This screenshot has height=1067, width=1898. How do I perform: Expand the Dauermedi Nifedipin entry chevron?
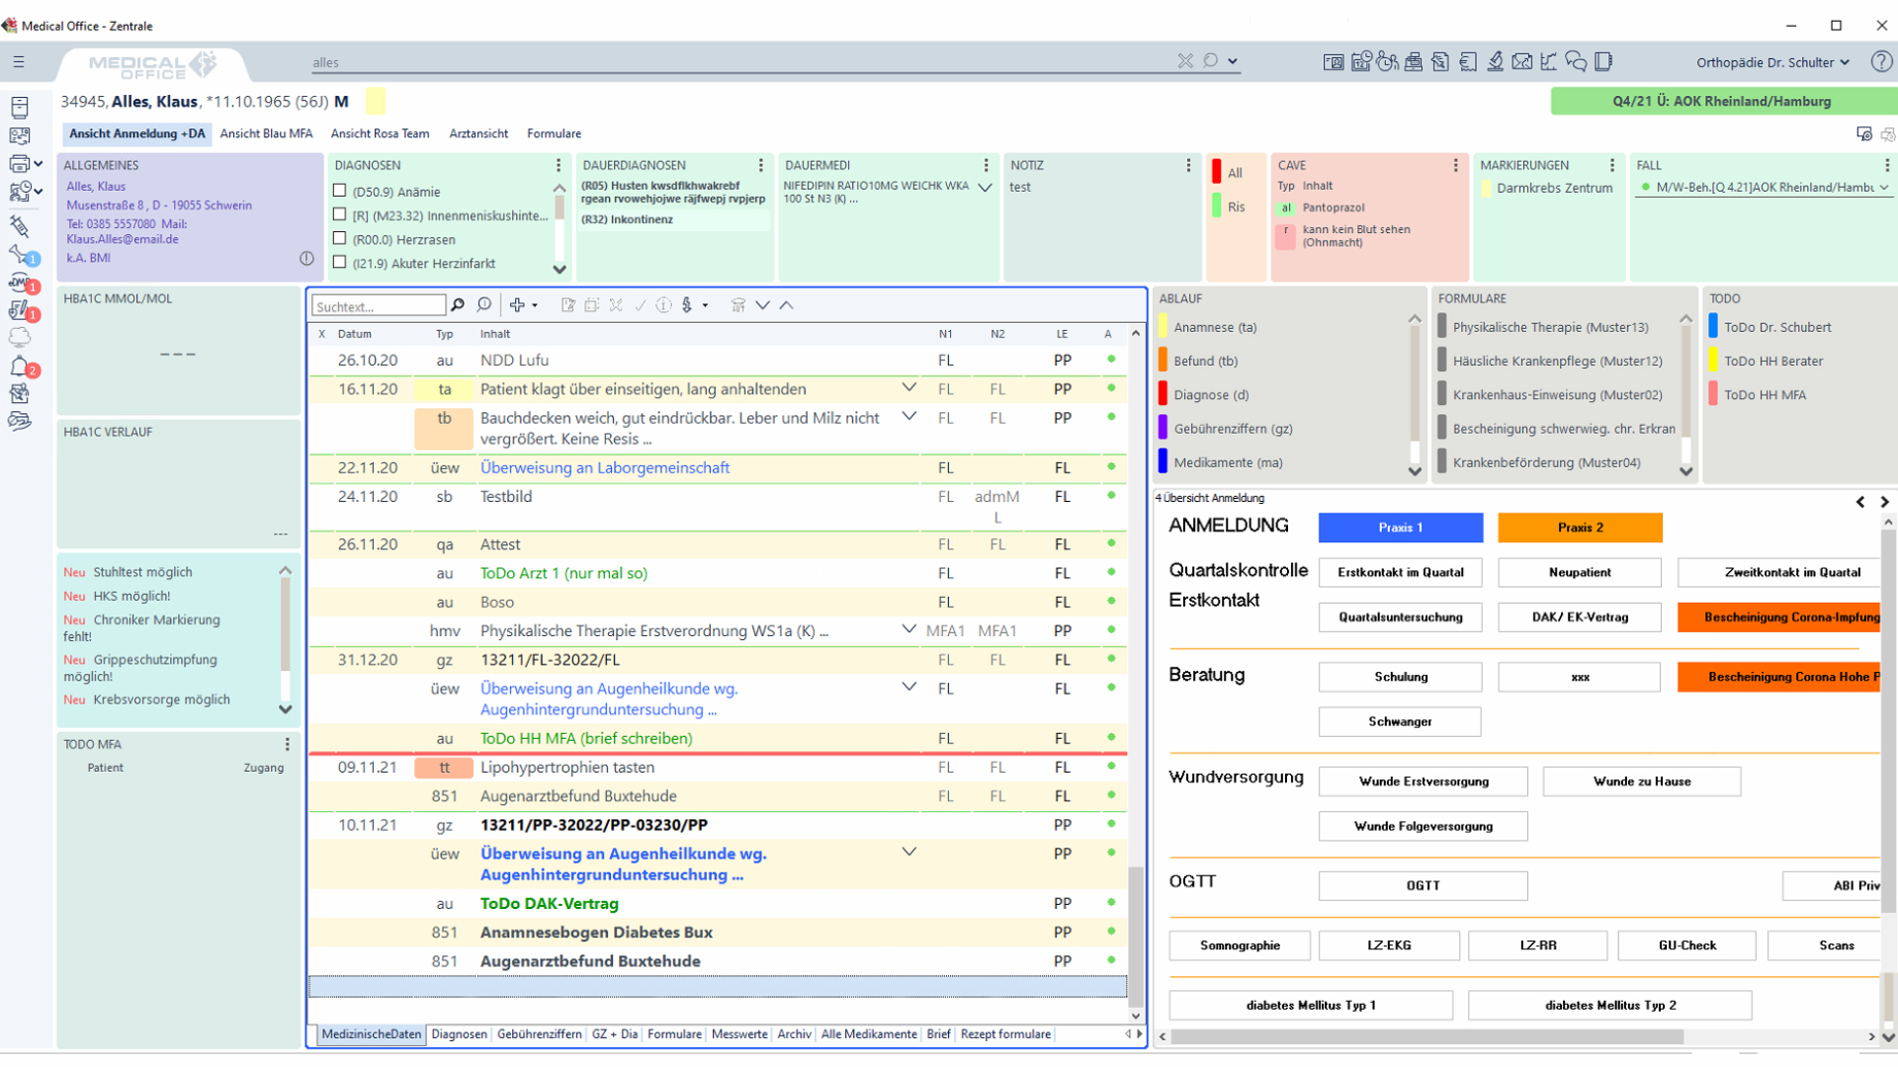[x=985, y=187]
